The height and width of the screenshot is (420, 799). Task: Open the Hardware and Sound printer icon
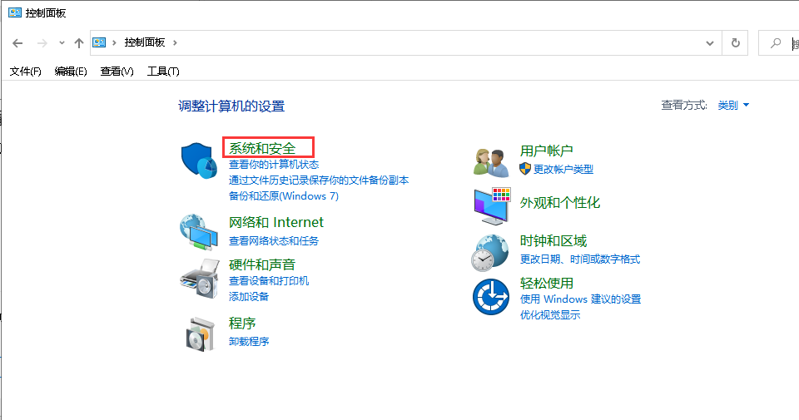click(199, 278)
